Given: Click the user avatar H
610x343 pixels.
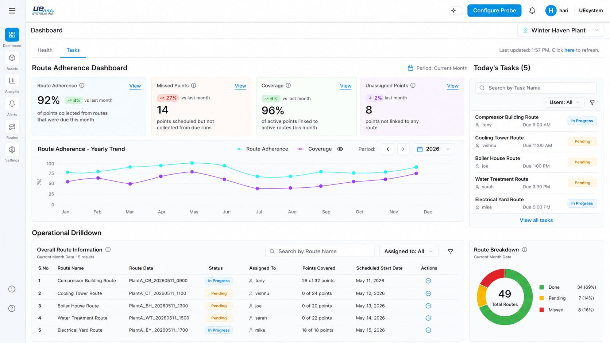Looking at the screenshot, I should pyautogui.click(x=551, y=11).
